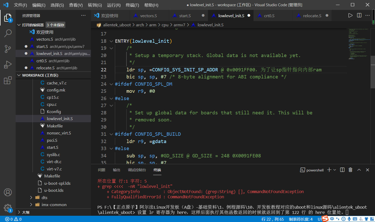Open Explorer panel More Actions ellipsis
The height and width of the screenshot is (222, 375).
point(83,15)
